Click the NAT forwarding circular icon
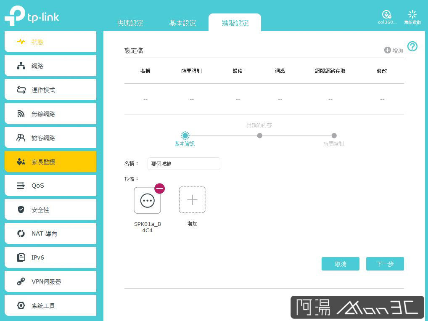428x321 pixels. [x=21, y=233]
